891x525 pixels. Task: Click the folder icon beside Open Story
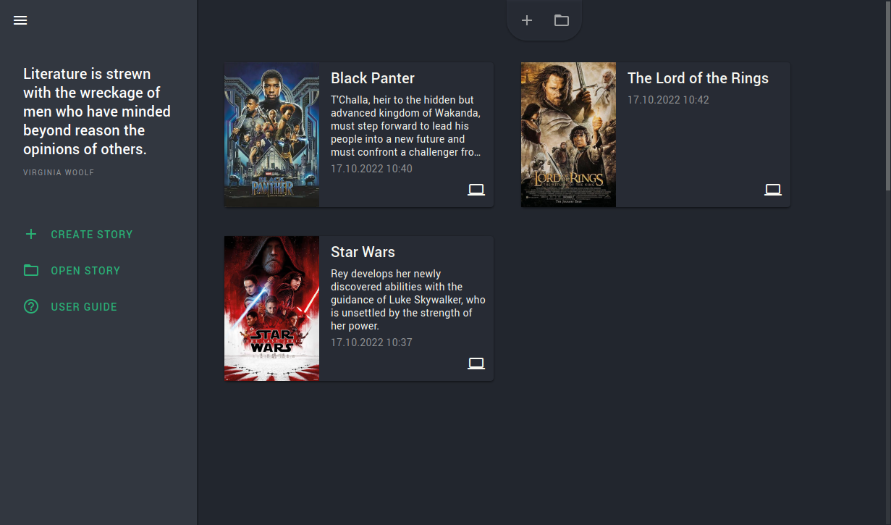(x=31, y=270)
